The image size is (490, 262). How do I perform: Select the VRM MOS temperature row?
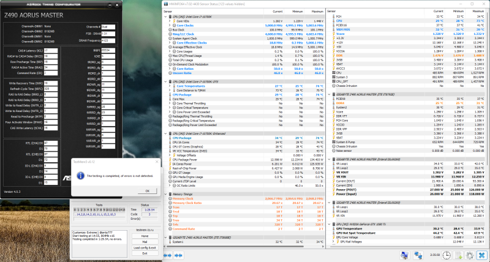pos(408,29)
